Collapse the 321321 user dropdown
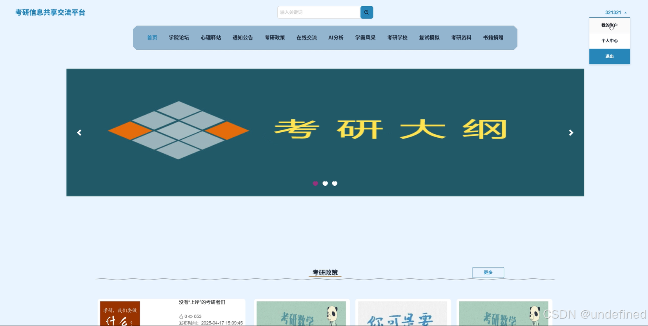The height and width of the screenshot is (326, 648). click(616, 13)
